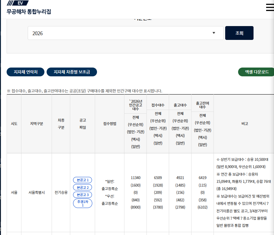This screenshot has height=235, width=274.
Task: Click the 시도 column header
Action: 14,123
